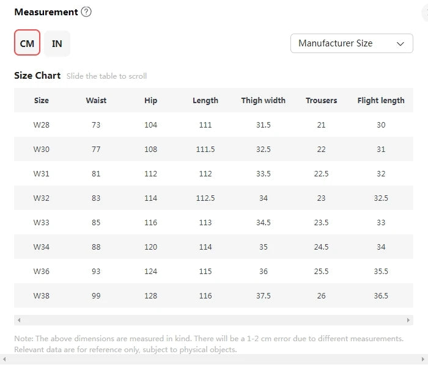Screen dimensions: 428x365
Task: Click the table scrollbar left arrow
Action: point(19,320)
